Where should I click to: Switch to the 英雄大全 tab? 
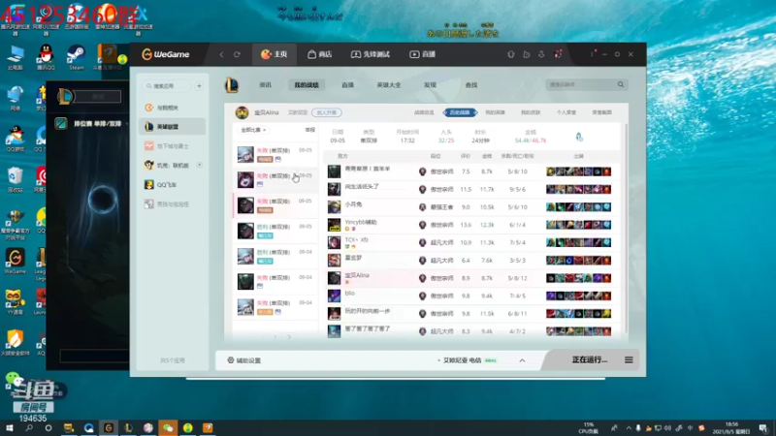click(x=389, y=85)
